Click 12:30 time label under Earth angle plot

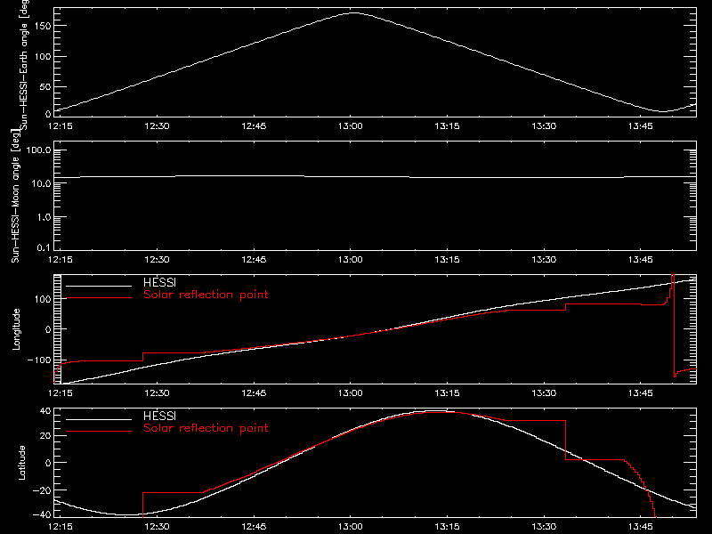point(158,125)
